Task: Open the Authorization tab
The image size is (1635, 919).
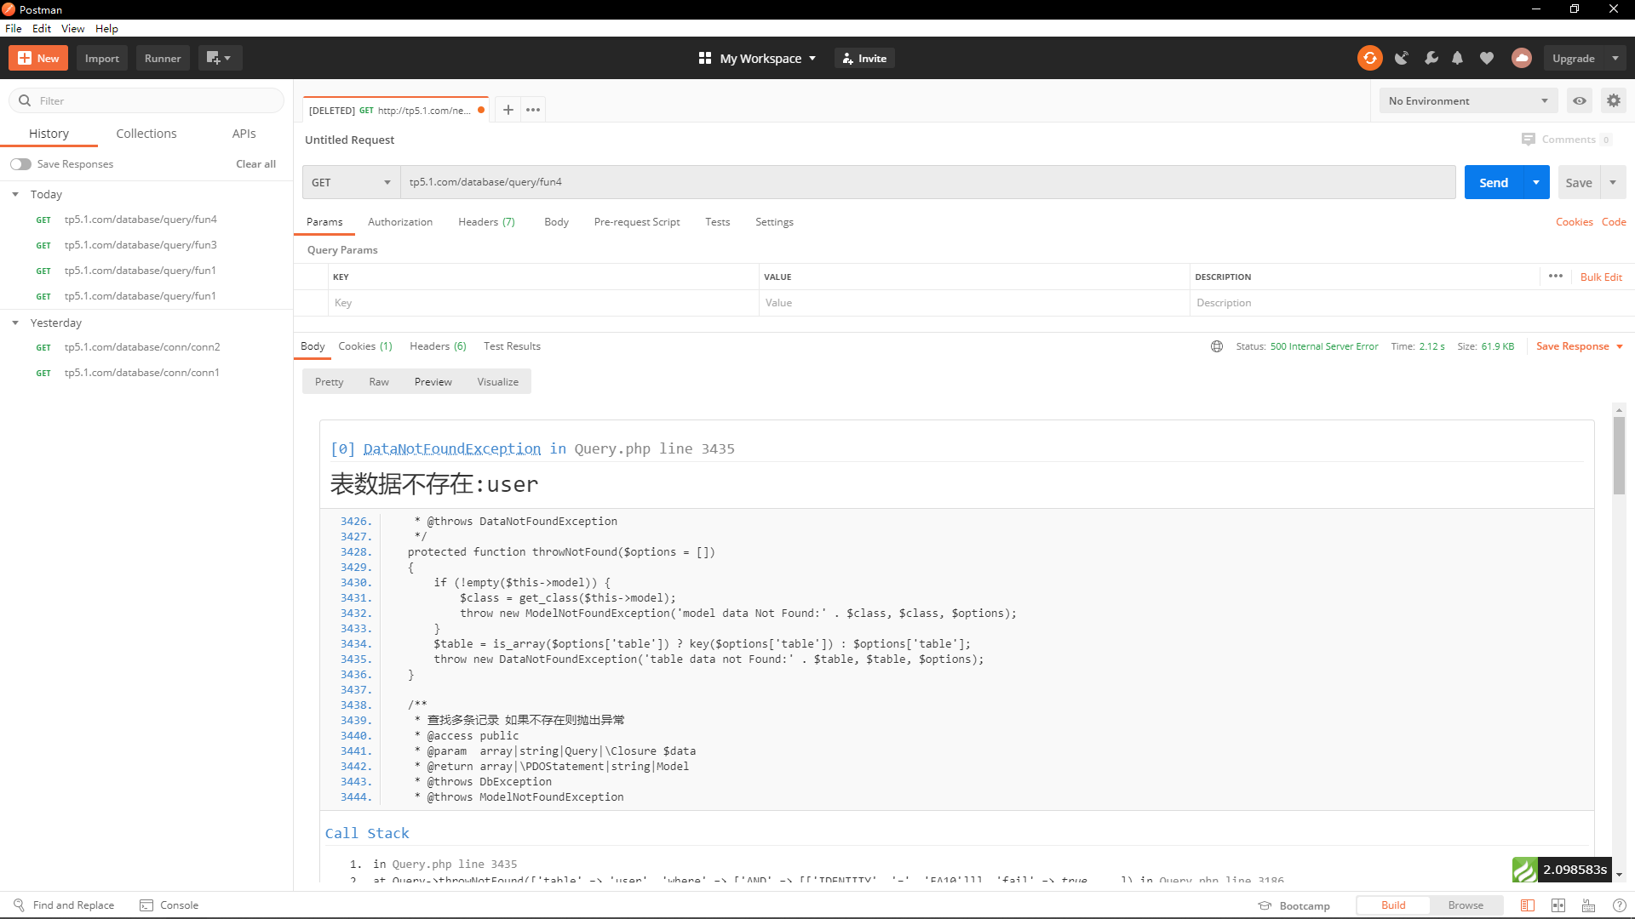Action: pyautogui.click(x=400, y=222)
